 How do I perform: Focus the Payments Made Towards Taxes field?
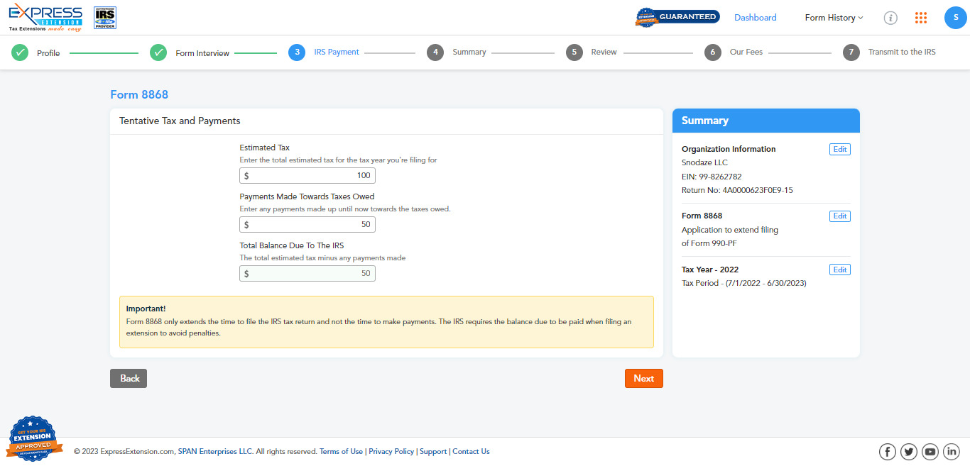(307, 224)
